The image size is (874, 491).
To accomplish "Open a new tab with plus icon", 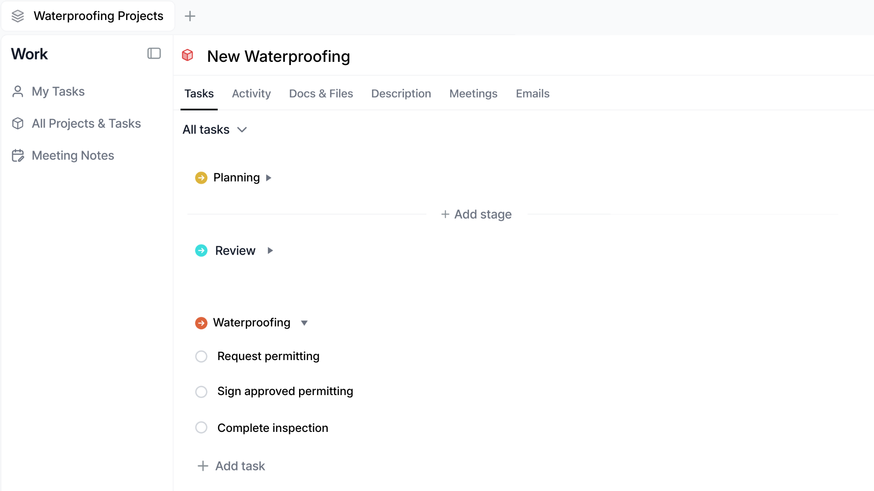I will (x=190, y=16).
